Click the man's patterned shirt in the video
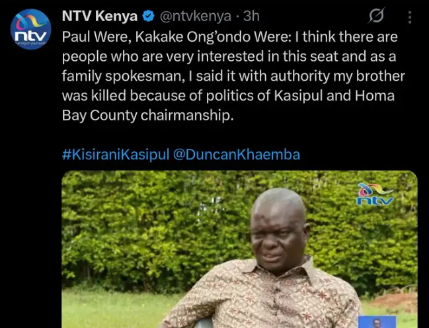The image size is (429, 328). 262,297
